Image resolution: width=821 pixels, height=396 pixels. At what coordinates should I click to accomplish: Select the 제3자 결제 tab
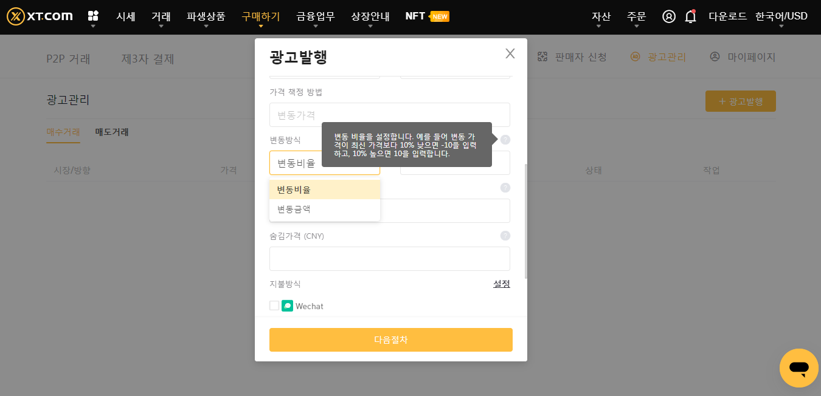point(148,59)
